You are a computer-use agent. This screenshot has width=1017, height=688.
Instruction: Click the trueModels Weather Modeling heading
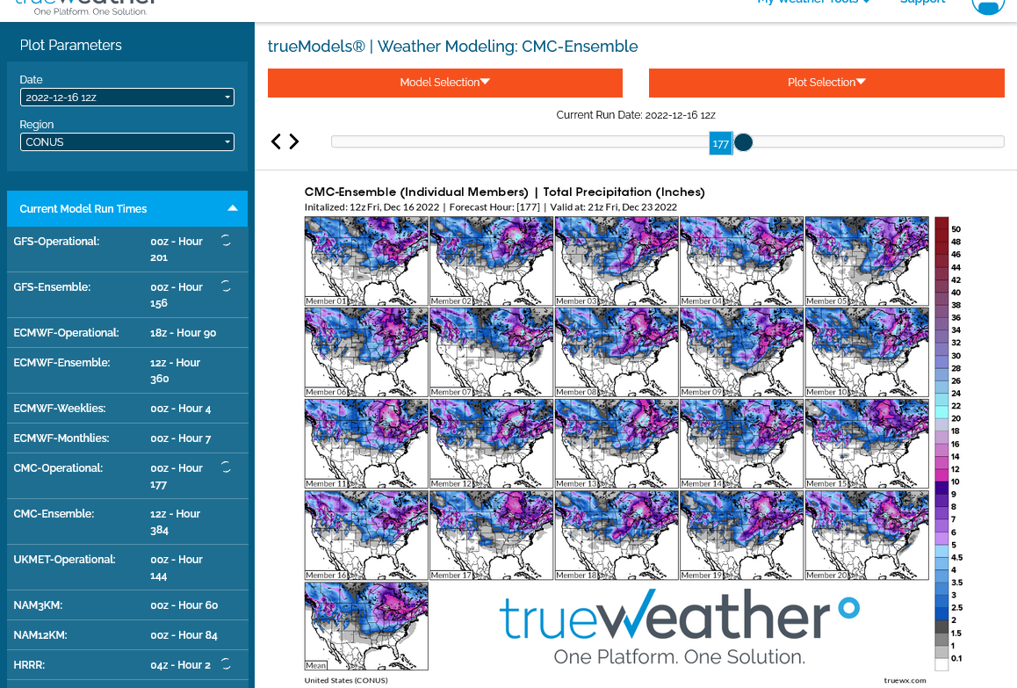(x=452, y=47)
